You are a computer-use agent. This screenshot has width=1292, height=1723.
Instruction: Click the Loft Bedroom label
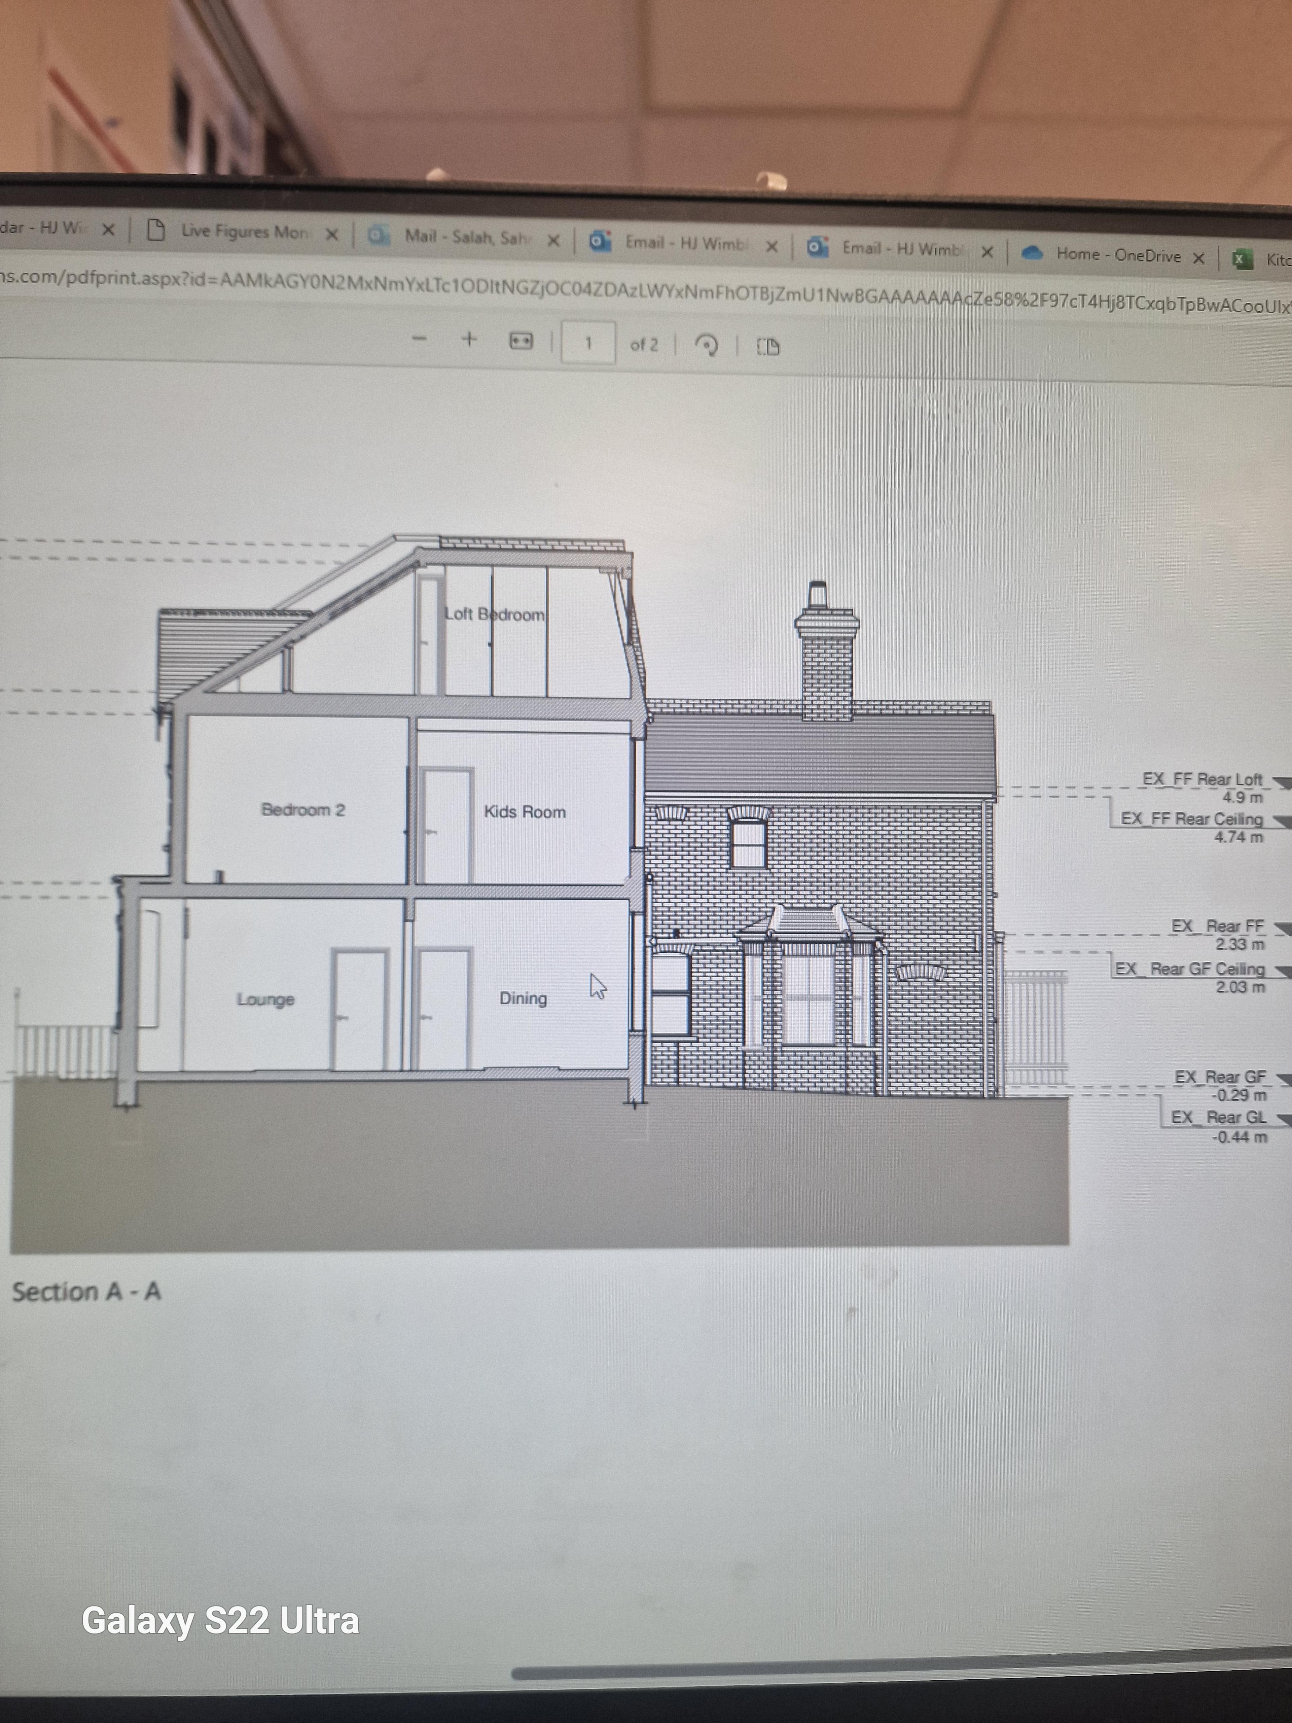coord(495,614)
